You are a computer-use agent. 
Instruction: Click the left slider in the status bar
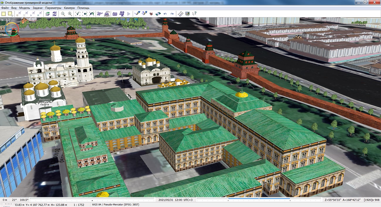point(92,200)
